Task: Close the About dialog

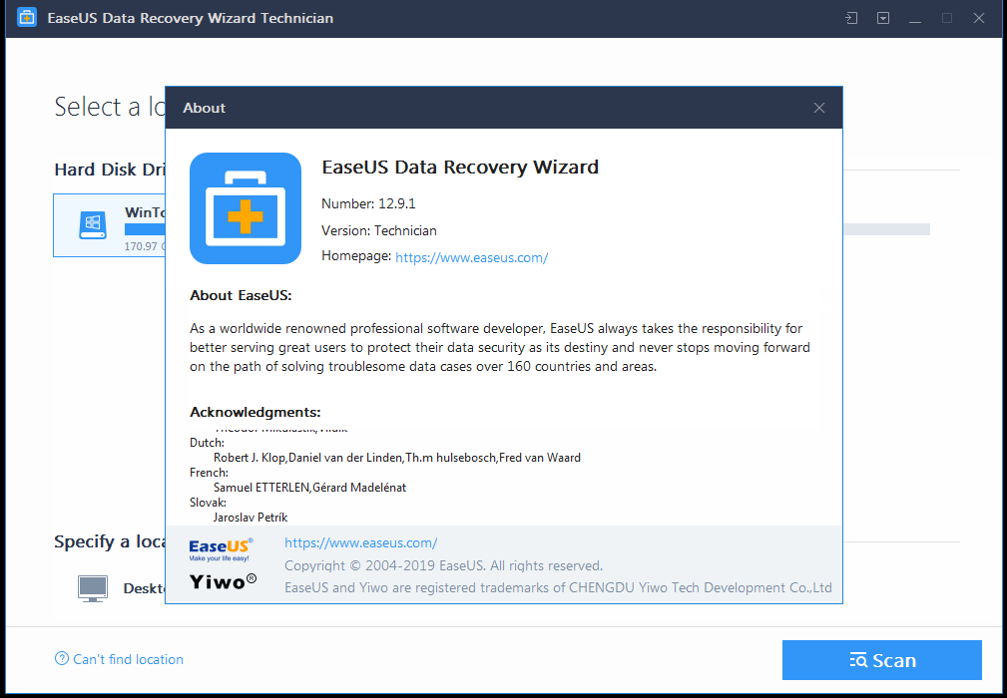Action: [818, 108]
